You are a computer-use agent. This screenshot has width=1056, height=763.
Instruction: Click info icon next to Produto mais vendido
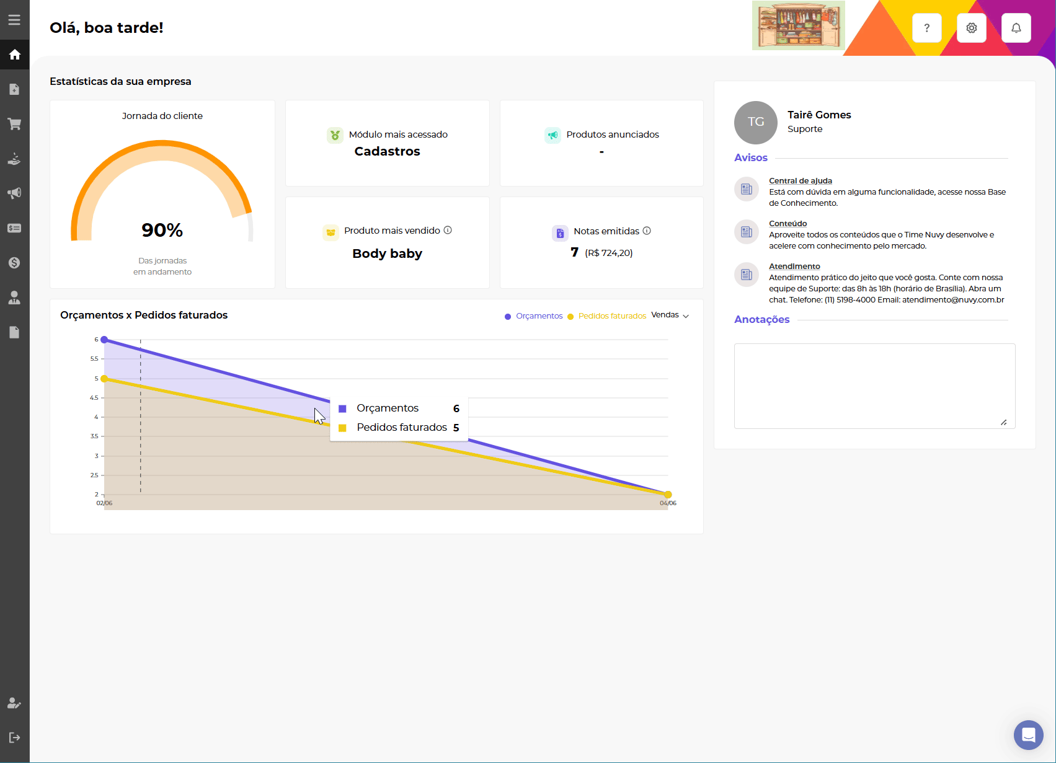[x=448, y=230]
